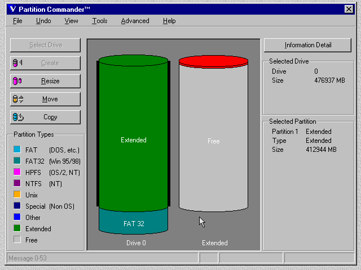Click the (Non OS) legend text
361x270 pixels.
pyautogui.click(x=61, y=206)
